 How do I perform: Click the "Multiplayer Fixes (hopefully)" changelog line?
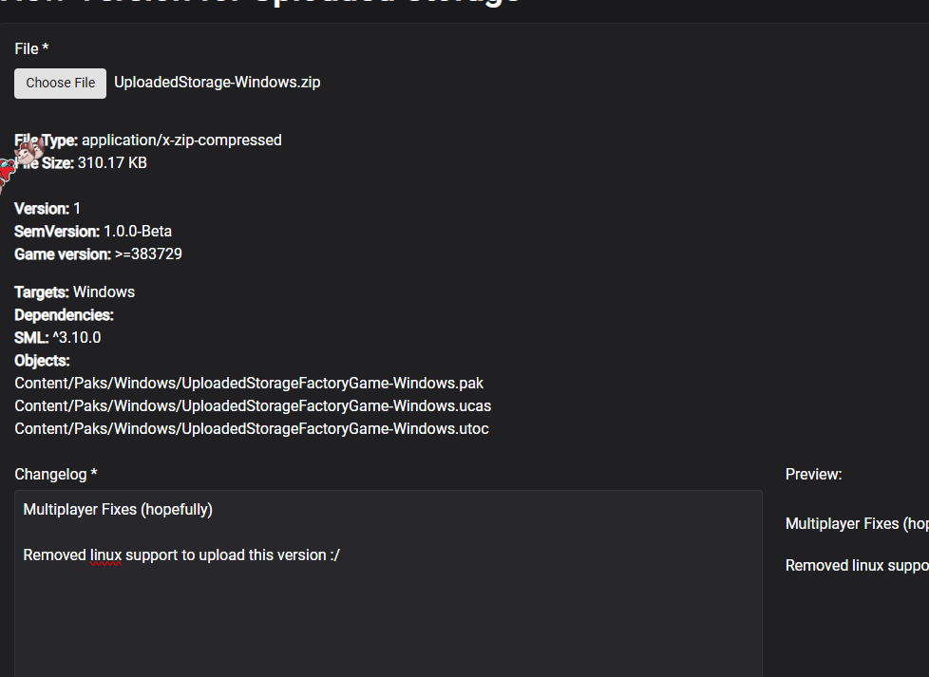point(118,510)
